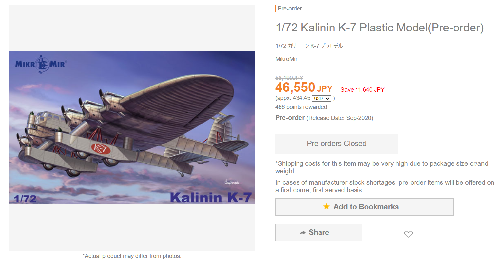
Task: Click the Pre-orders Closed button
Action: point(337,144)
